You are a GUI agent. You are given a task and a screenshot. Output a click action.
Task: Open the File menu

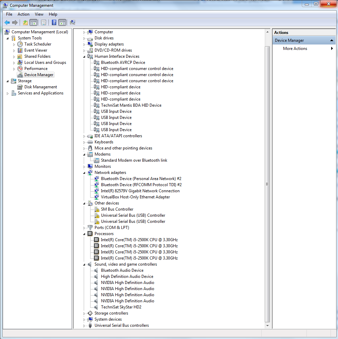(9, 14)
